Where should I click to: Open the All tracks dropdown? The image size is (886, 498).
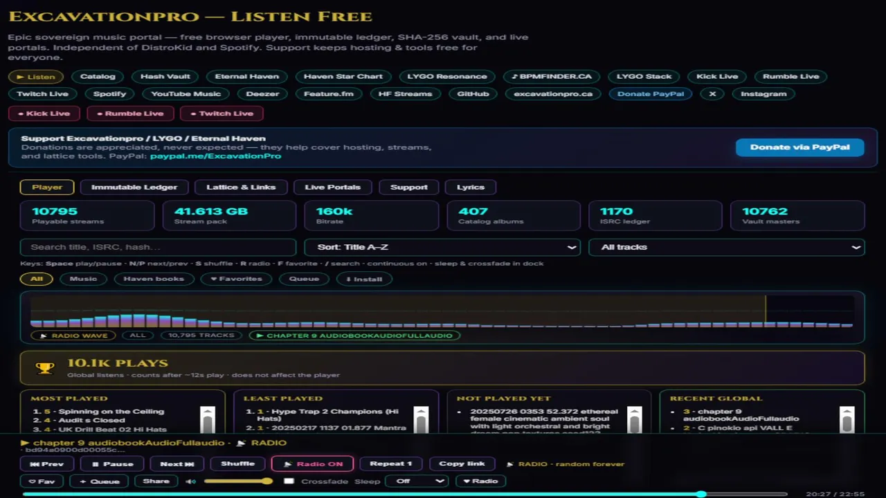tap(726, 247)
